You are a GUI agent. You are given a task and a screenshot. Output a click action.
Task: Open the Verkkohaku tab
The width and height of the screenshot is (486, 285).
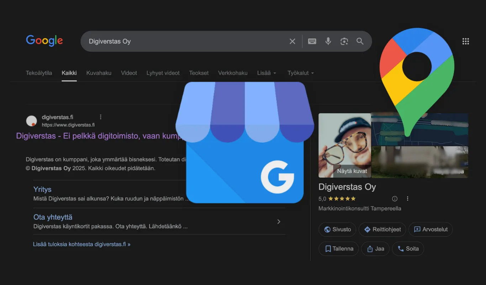coord(233,73)
